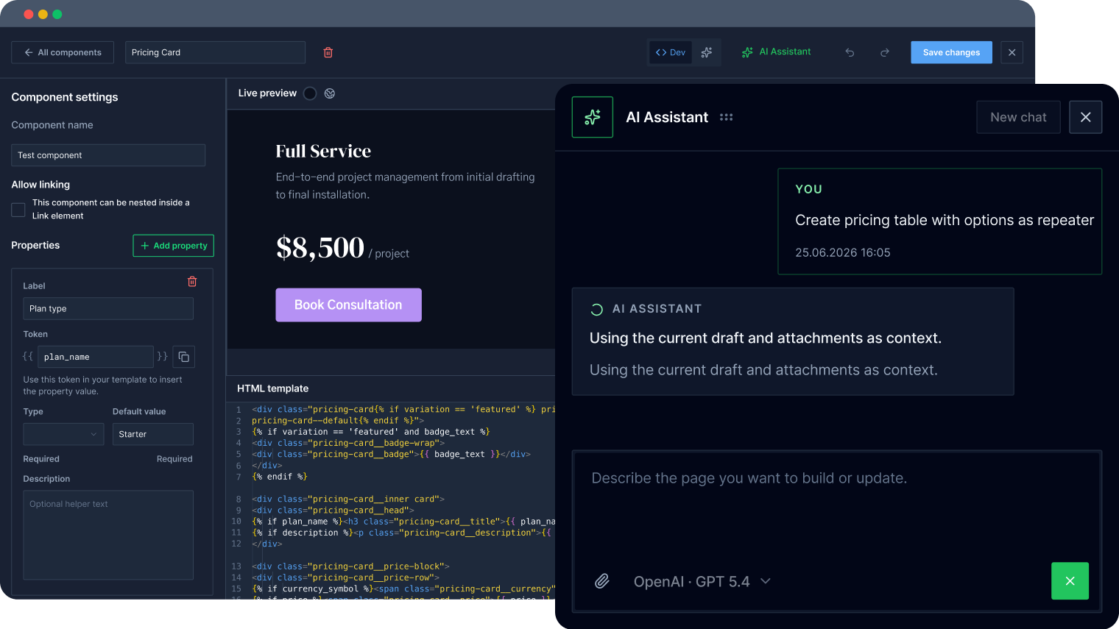1119x629 pixels.
Task: Click the AI Assistant sparkle logo in panel
Action: pyautogui.click(x=593, y=117)
